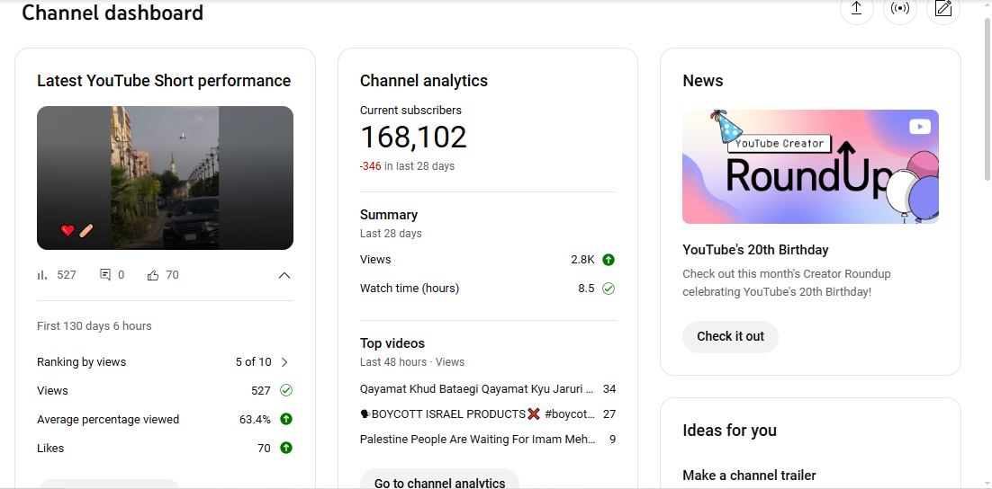The height and width of the screenshot is (489, 992).
Task: Open Palestine People Are Waiting video entry
Action: tap(476, 440)
